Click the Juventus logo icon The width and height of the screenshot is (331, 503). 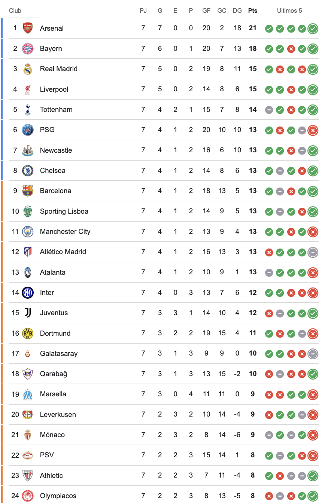[28, 313]
